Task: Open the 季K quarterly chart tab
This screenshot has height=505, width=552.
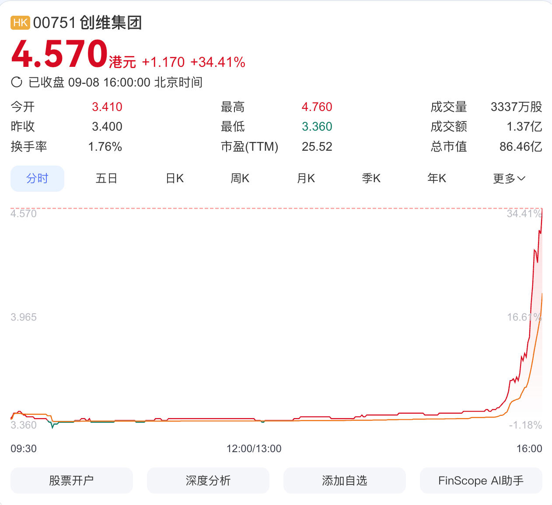Action: click(x=371, y=179)
